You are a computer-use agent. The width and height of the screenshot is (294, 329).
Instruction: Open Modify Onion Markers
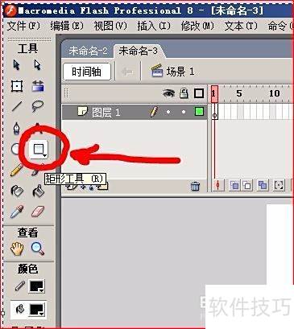click(279, 185)
